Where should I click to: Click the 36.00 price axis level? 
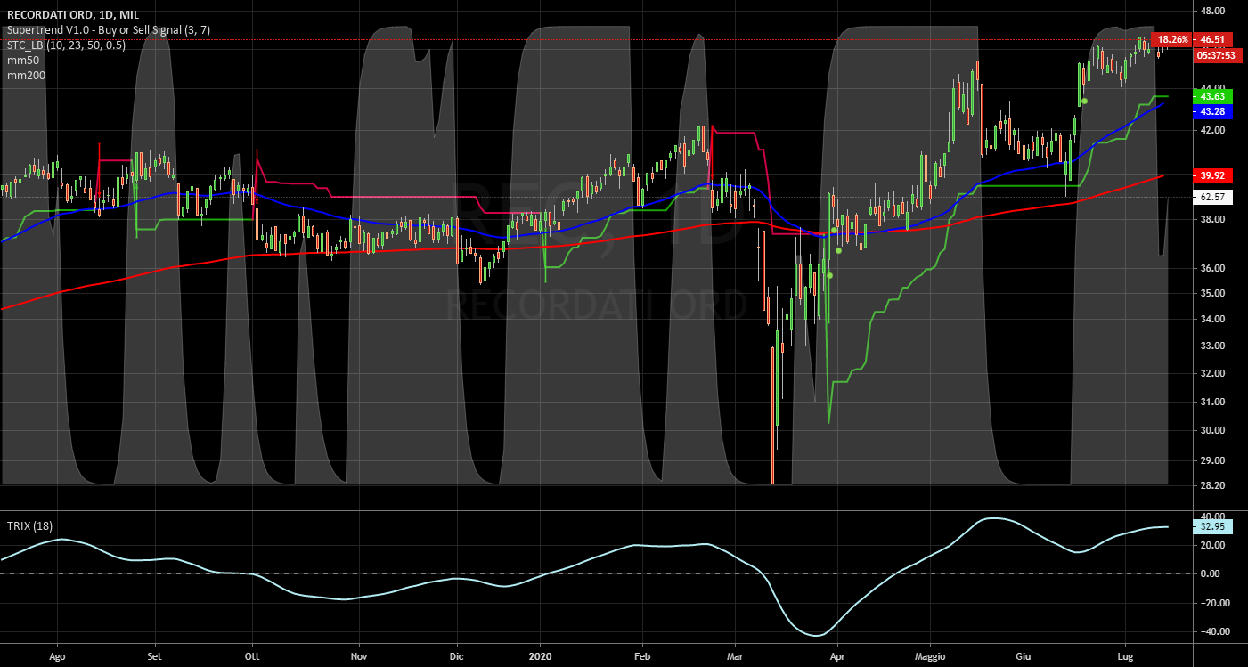1211,268
